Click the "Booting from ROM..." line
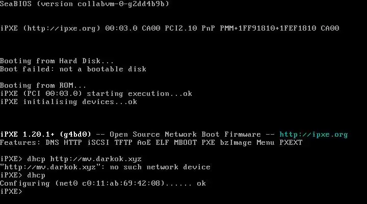This screenshot has height=204, width=367. tap(43, 86)
